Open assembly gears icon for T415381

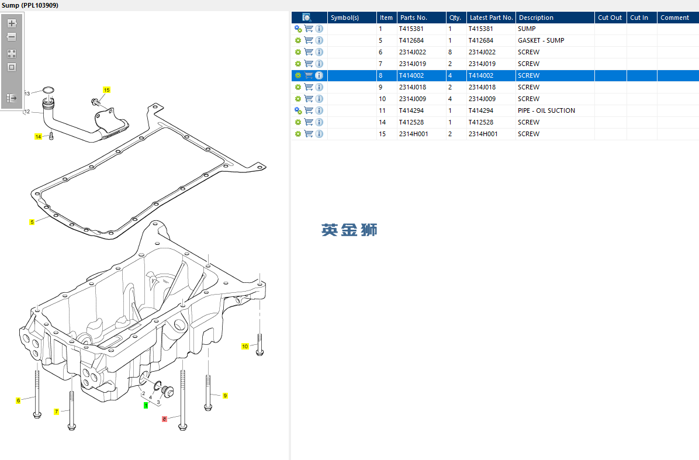pyautogui.click(x=298, y=29)
